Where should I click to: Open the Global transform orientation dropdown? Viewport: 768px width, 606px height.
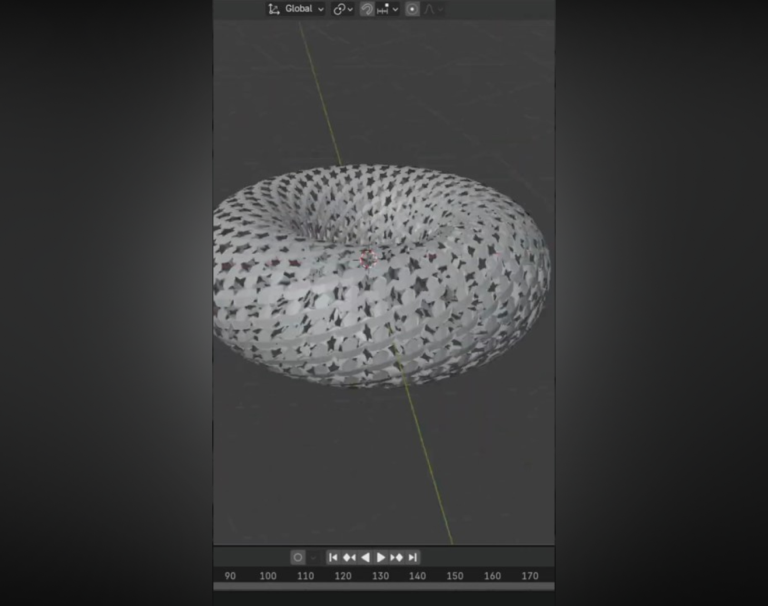[296, 9]
